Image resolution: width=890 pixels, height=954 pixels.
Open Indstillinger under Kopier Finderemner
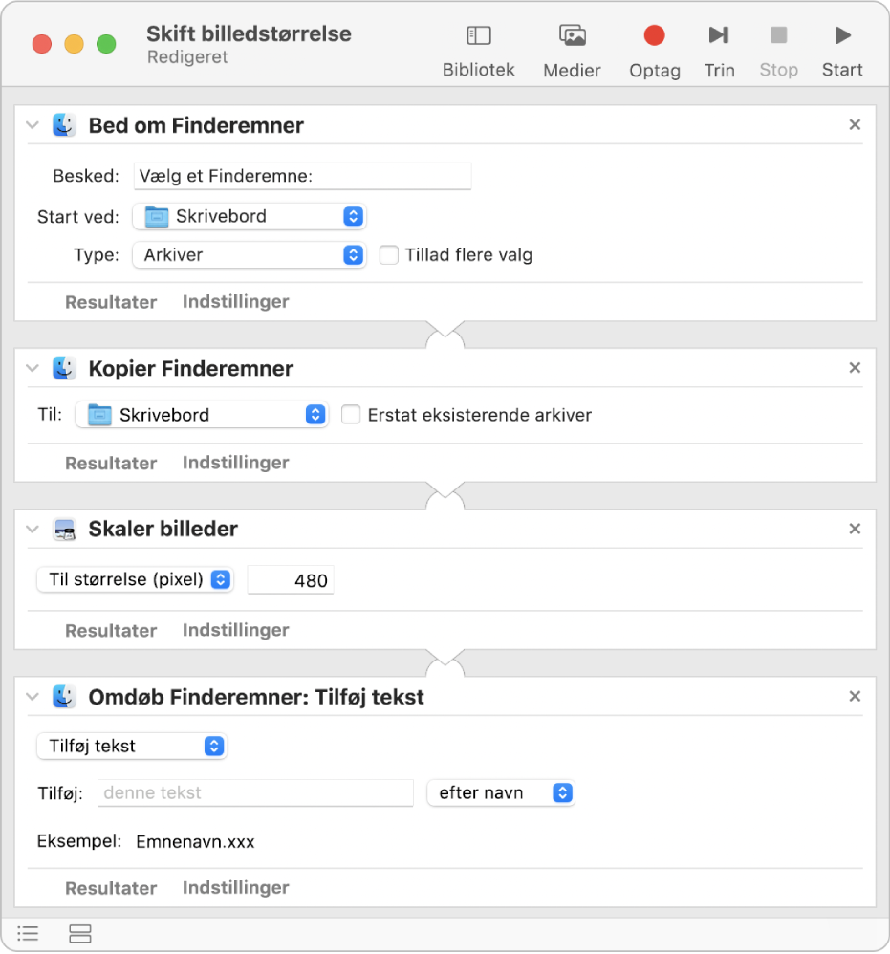pyautogui.click(x=235, y=463)
